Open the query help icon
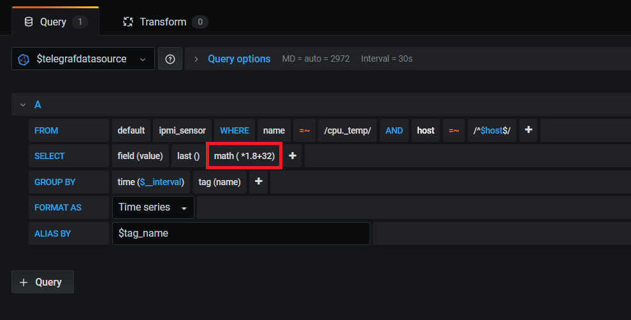The image size is (631, 320). (x=170, y=59)
